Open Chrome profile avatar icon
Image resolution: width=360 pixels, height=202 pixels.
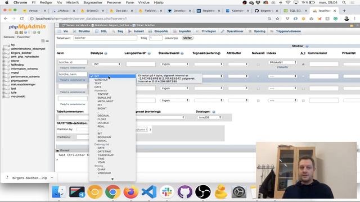tap(346, 19)
